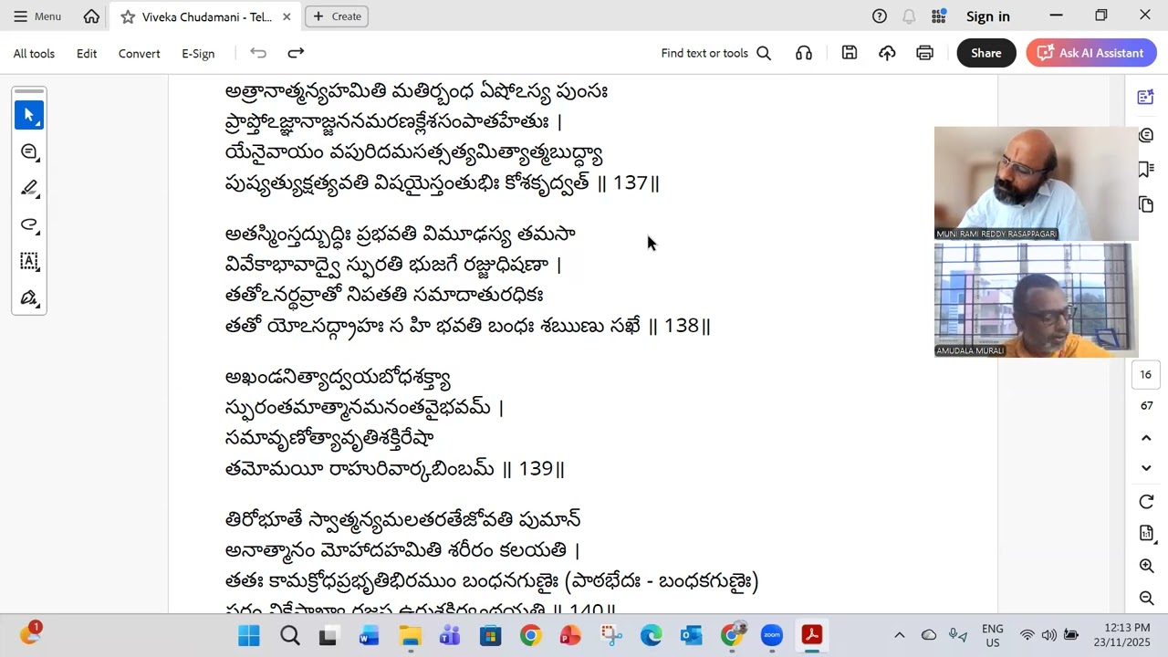Open the notifications bell

[x=909, y=16]
